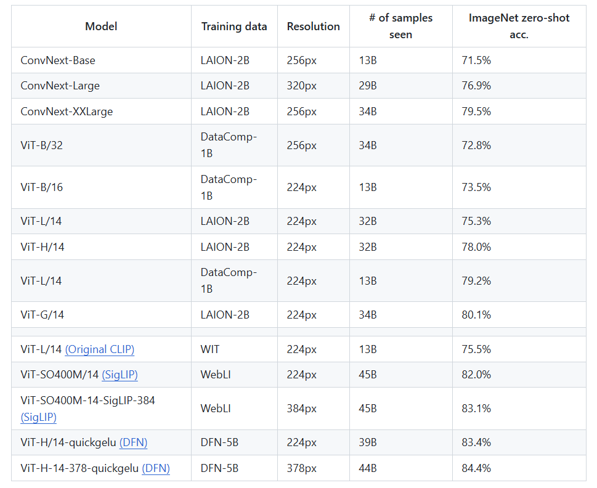Select the ViT-B/32 model cell

(101, 145)
